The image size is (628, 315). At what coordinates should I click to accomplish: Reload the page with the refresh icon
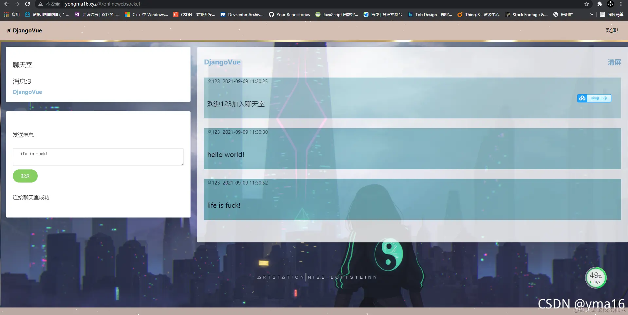click(x=28, y=4)
